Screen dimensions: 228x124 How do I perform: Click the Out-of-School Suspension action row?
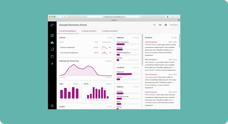pos(85,53)
